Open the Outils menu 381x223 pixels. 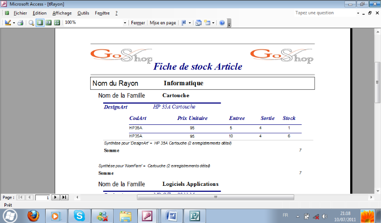tap(83, 13)
